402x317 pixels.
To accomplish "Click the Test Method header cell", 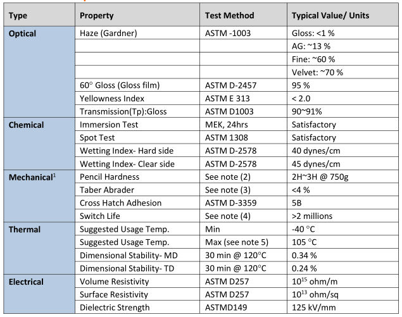I will (x=243, y=15).
